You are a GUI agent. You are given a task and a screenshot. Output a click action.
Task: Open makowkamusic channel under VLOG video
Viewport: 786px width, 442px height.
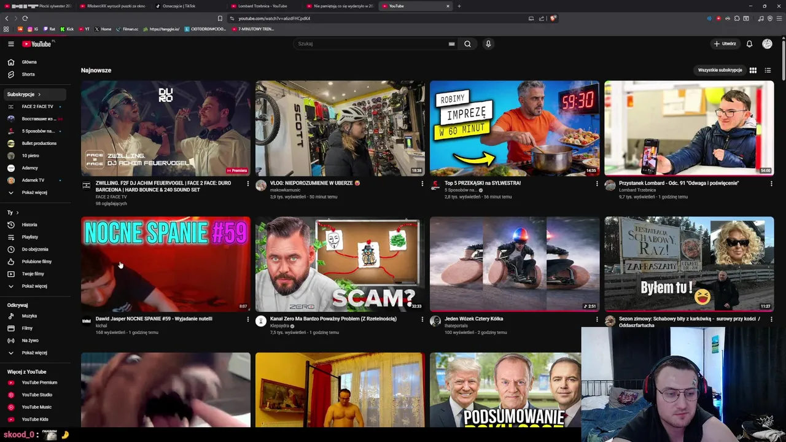tap(286, 190)
